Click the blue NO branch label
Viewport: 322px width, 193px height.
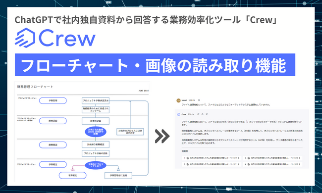(x=118, y=170)
